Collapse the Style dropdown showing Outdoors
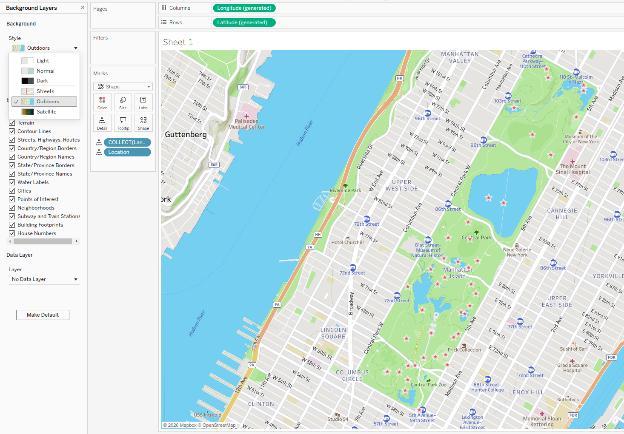Viewport: 624px width, 434px height. pos(44,48)
